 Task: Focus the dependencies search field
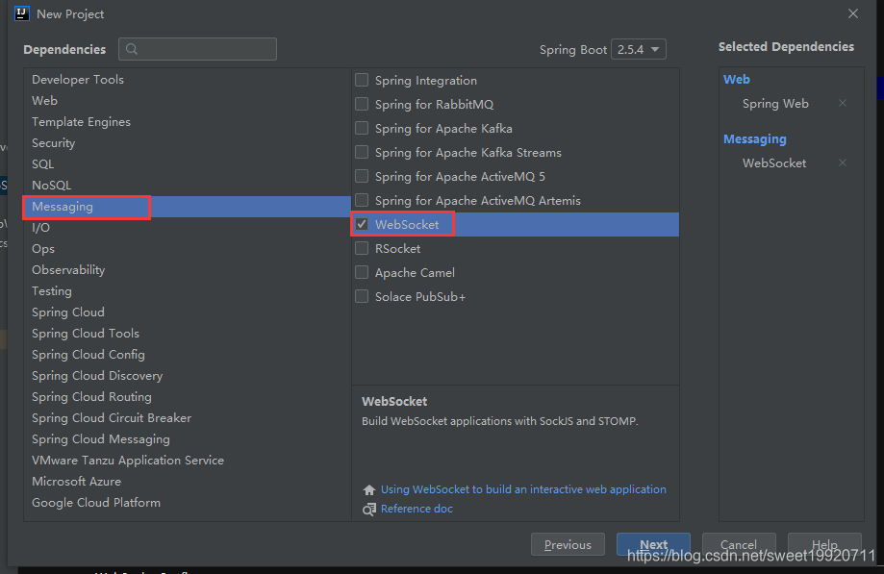click(197, 49)
